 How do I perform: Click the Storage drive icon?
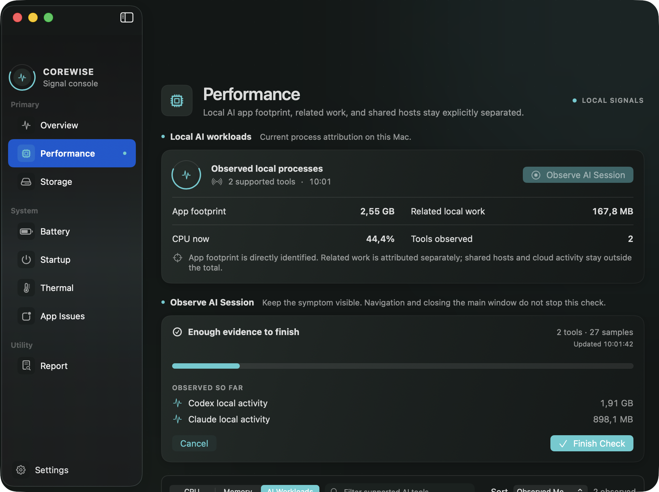click(26, 182)
